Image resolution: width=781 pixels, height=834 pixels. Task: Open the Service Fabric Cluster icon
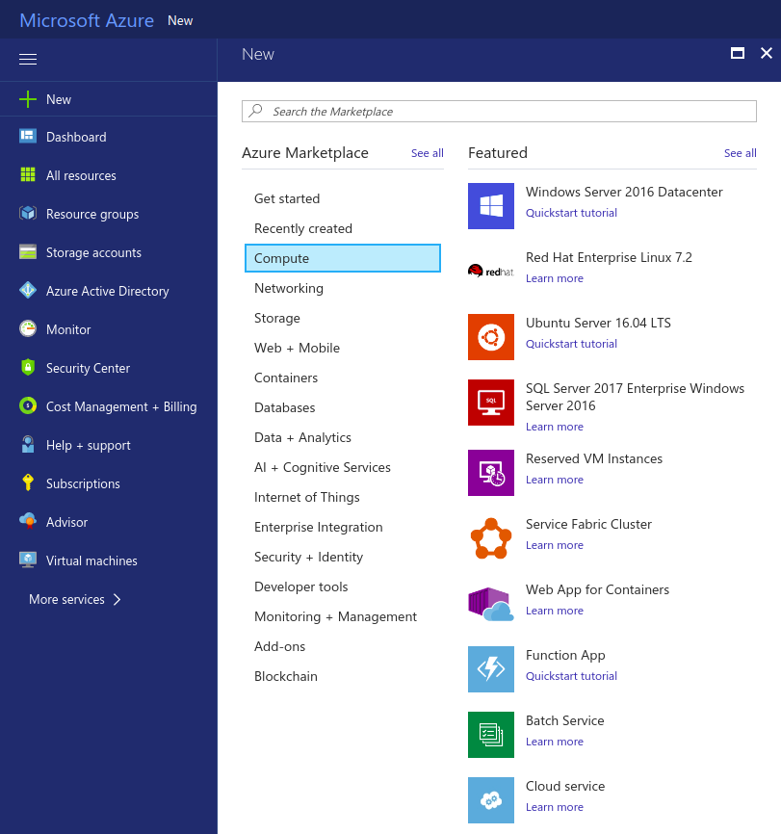click(x=490, y=538)
